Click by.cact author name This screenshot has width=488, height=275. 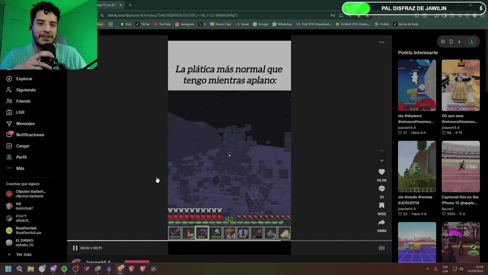(x=447, y=209)
